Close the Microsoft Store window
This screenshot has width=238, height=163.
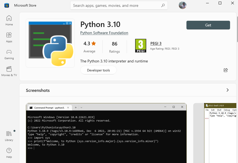[232, 3]
